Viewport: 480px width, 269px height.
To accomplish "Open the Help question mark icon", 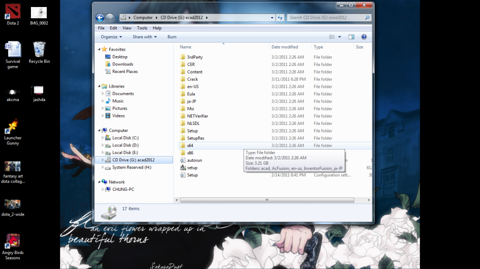I will click(364, 37).
